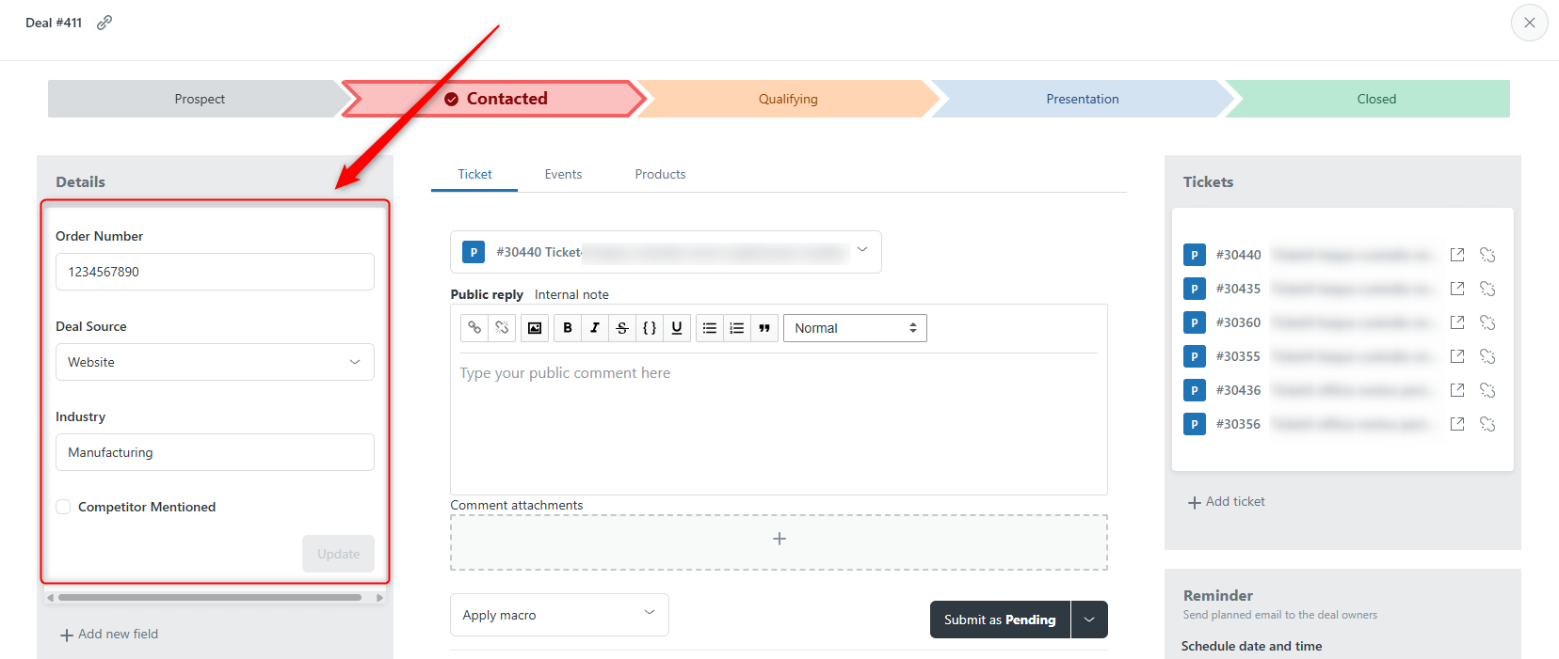The width and height of the screenshot is (1559, 659).
Task: Copy deal link icon next to Deal #411
Action: pos(104,23)
